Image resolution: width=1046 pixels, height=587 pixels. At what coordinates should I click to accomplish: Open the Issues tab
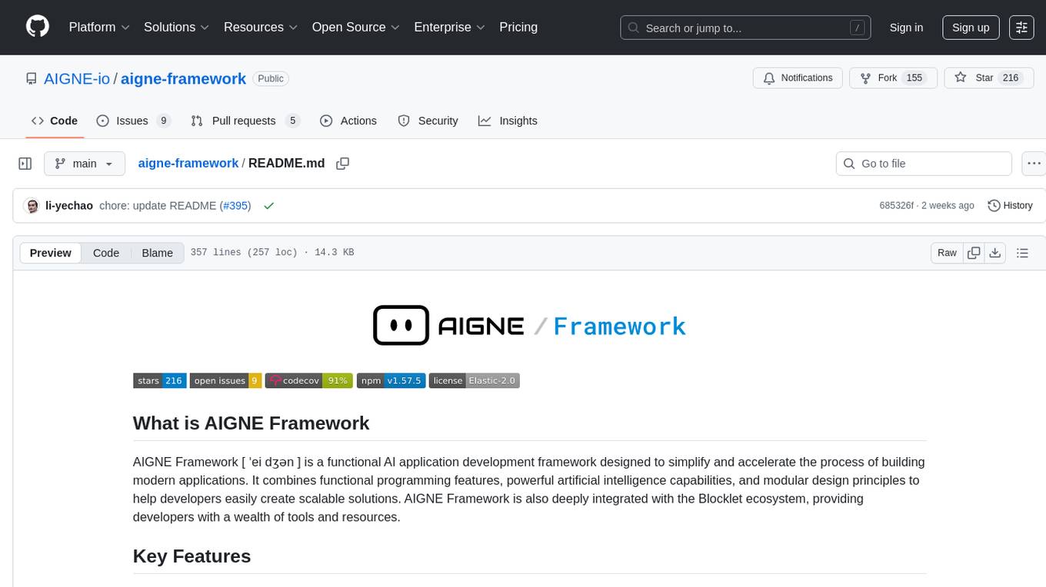pos(133,121)
